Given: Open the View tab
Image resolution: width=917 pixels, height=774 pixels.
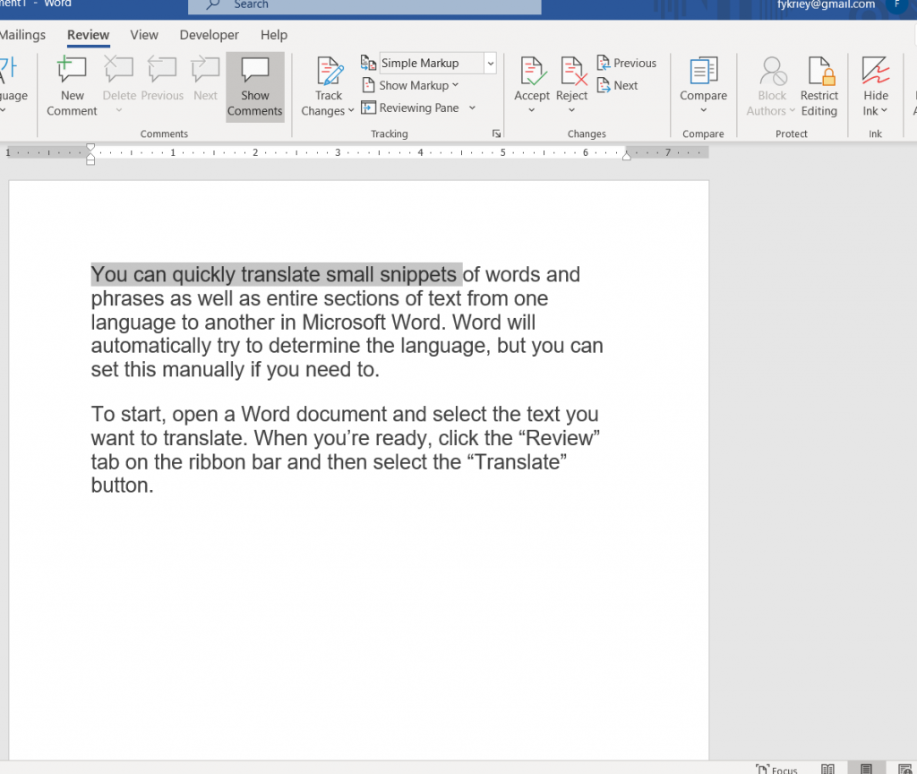Looking at the screenshot, I should click(144, 35).
